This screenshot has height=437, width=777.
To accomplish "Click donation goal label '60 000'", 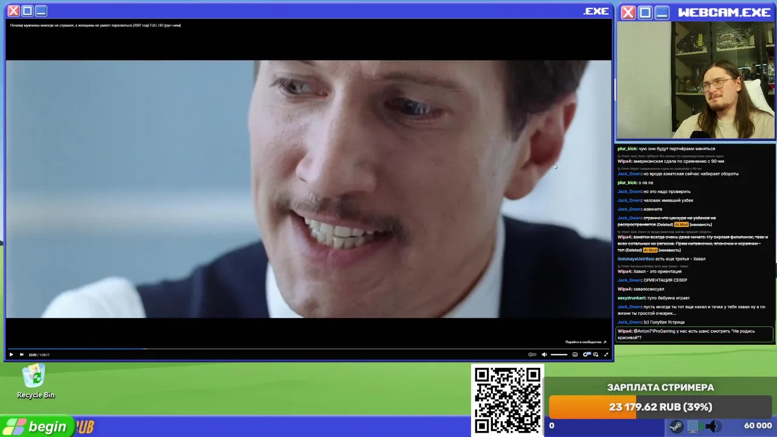I will pyautogui.click(x=758, y=426).
